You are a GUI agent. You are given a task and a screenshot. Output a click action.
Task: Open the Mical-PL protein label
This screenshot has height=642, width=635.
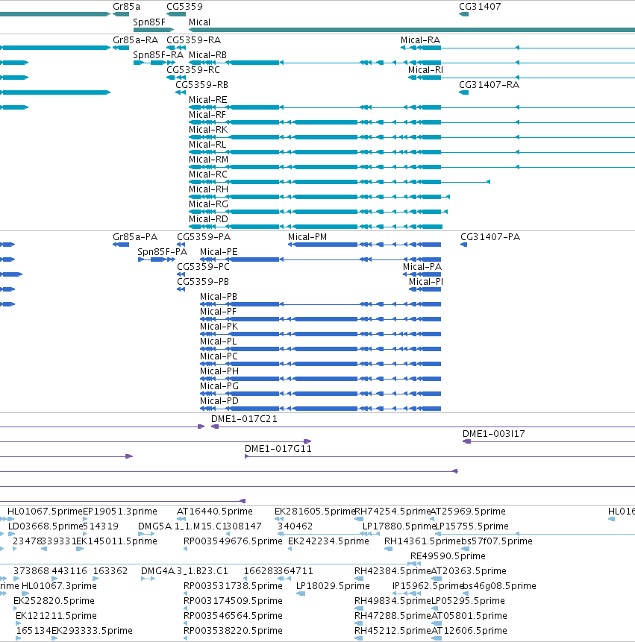pos(219,342)
